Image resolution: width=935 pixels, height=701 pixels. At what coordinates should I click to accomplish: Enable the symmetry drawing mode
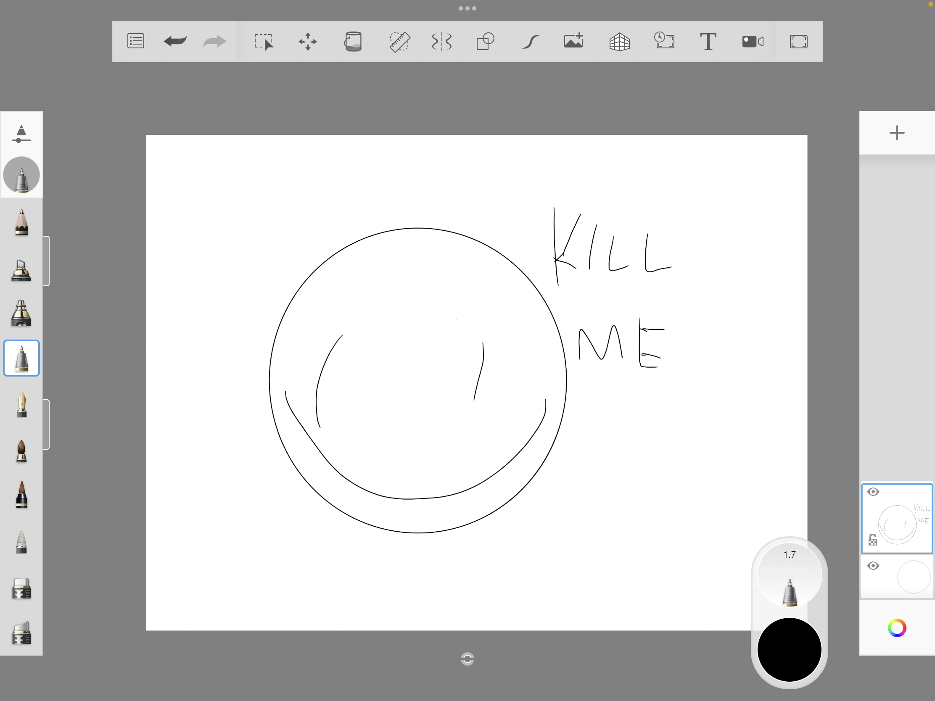[x=441, y=42]
